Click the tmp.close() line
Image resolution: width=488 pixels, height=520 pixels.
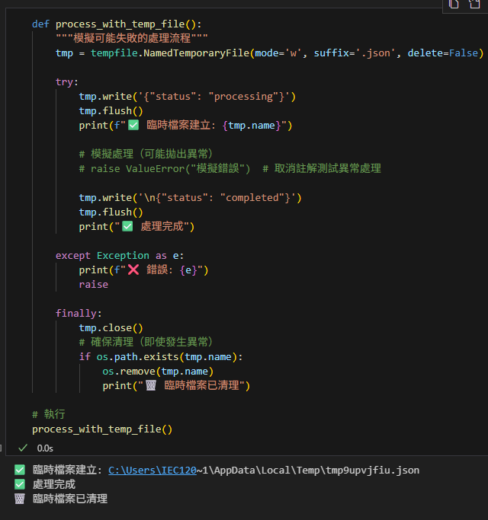point(111,328)
